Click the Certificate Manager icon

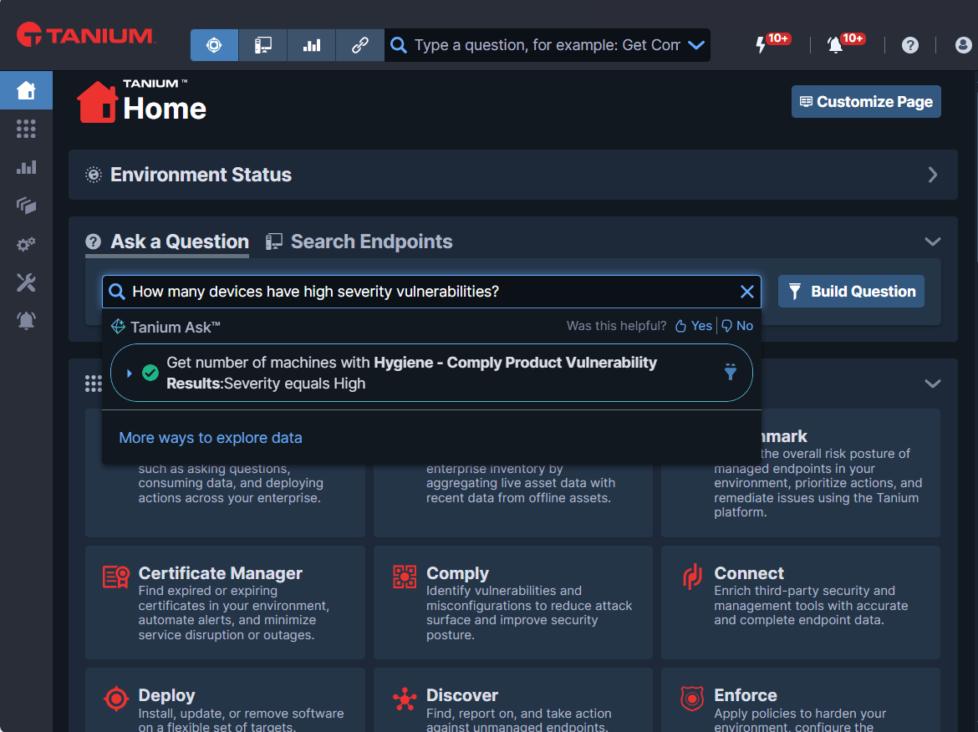pos(116,577)
